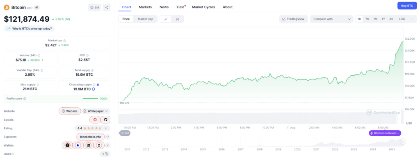Open the Website link button

(x=70, y=111)
